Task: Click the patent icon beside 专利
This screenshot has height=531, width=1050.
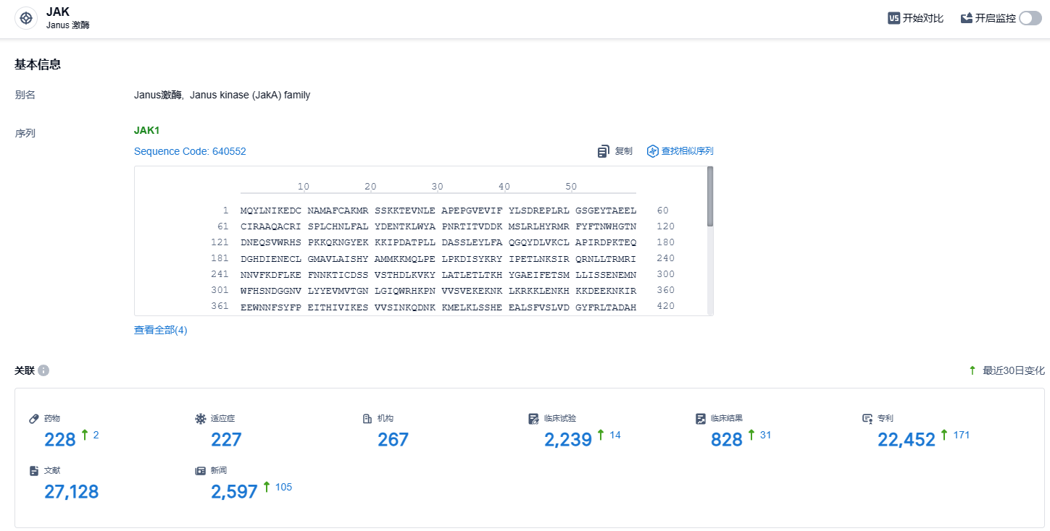Action: (x=867, y=418)
